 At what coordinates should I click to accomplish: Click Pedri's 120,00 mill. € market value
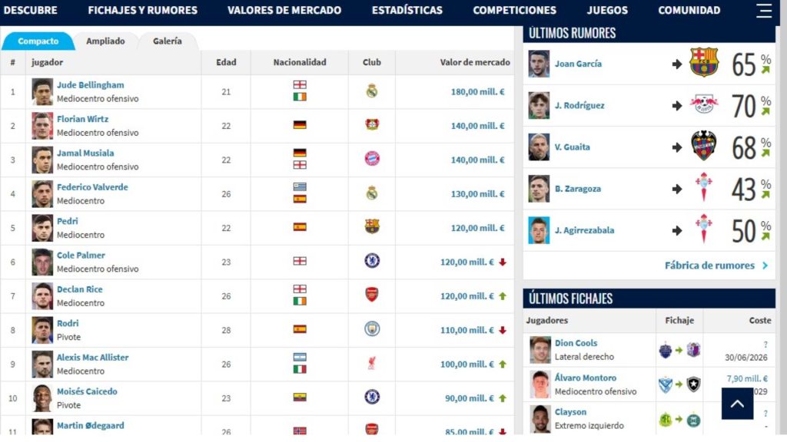[x=477, y=228]
